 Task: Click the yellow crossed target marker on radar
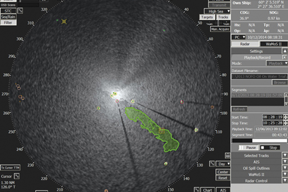(64, 22)
